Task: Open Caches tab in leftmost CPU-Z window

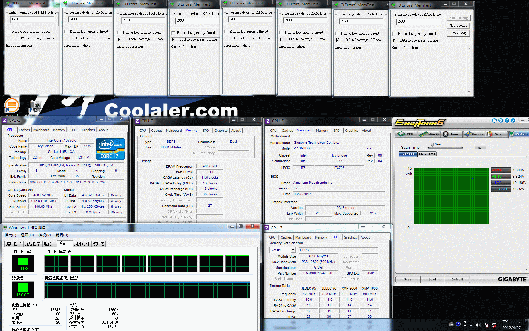Action: (x=24, y=130)
